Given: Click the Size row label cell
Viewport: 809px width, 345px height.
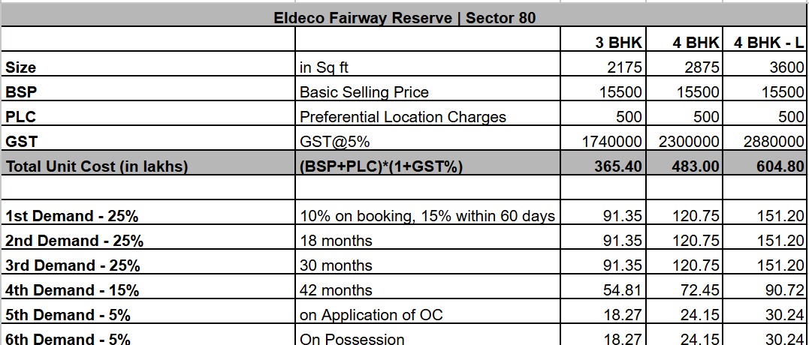Looking at the screenshot, I should pyautogui.click(x=21, y=67).
